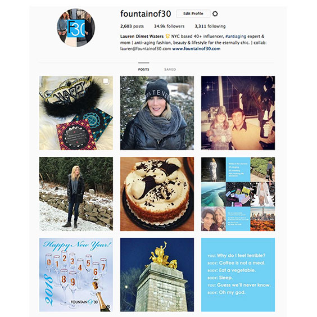Click the #antiaging hashtag in the bio

click(236, 37)
